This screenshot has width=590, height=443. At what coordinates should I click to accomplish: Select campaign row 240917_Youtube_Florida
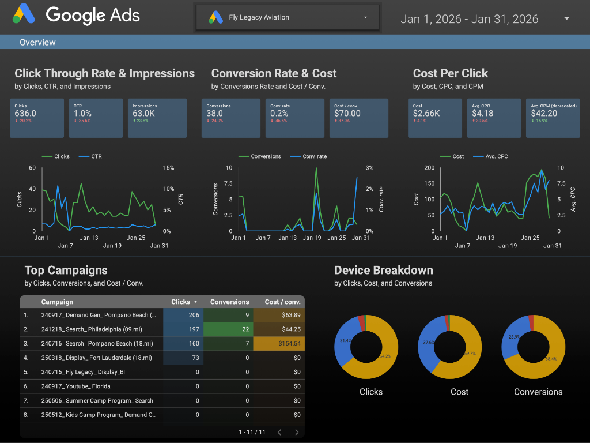tap(162, 386)
